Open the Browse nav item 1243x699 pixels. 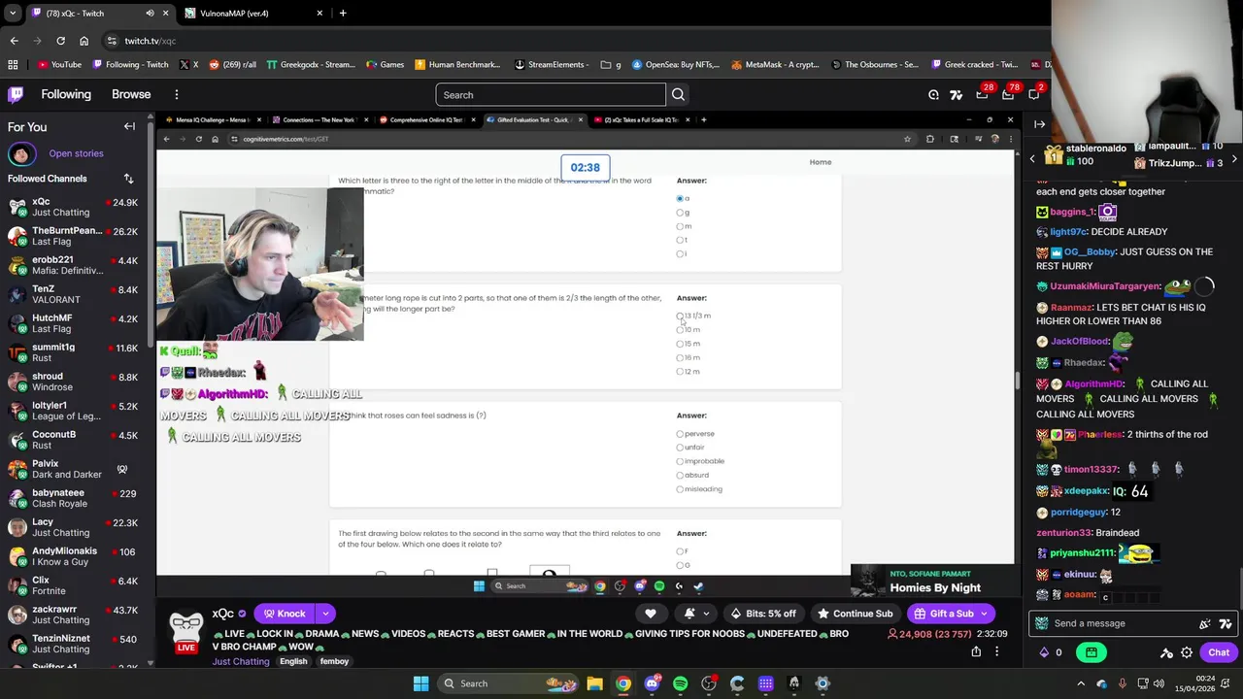point(131,94)
